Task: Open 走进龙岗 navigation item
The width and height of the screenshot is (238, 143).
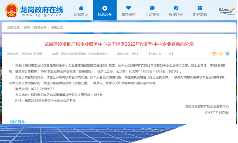Action: [x=200, y=10]
